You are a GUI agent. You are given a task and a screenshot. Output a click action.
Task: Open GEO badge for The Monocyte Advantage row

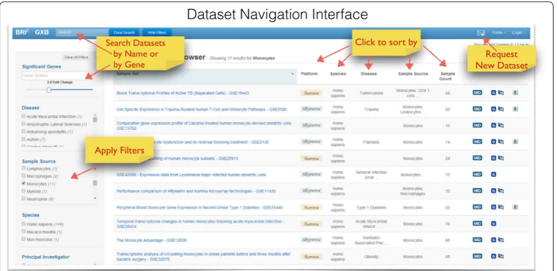pyautogui.click(x=477, y=240)
